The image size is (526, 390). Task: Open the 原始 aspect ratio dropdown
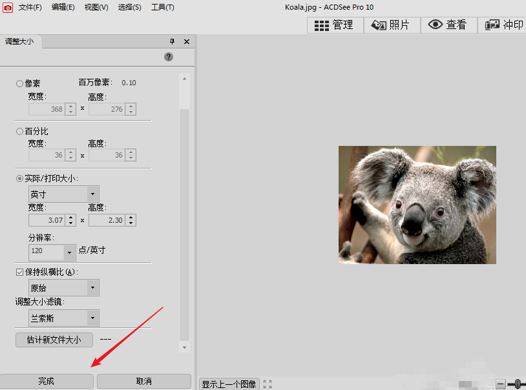[x=64, y=288]
